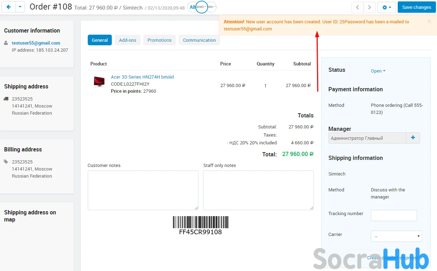Click the 4 660.00 ₽ tax amount
The image size is (437, 271).
tap(302, 143)
